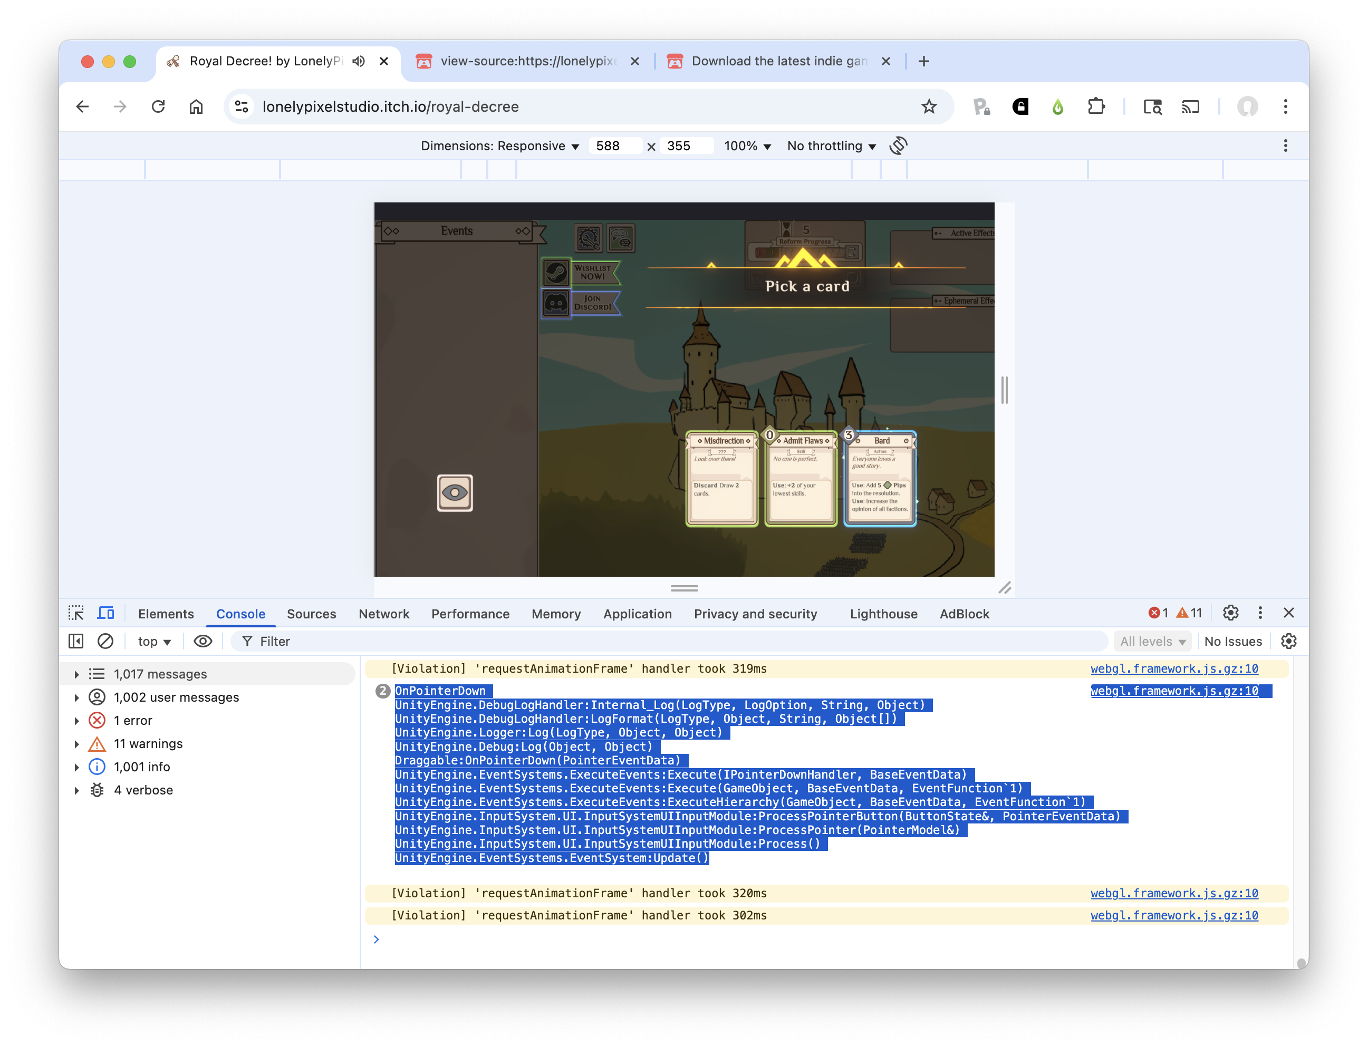
Task: Open the All levels log dropdown
Action: (1152, 641)
